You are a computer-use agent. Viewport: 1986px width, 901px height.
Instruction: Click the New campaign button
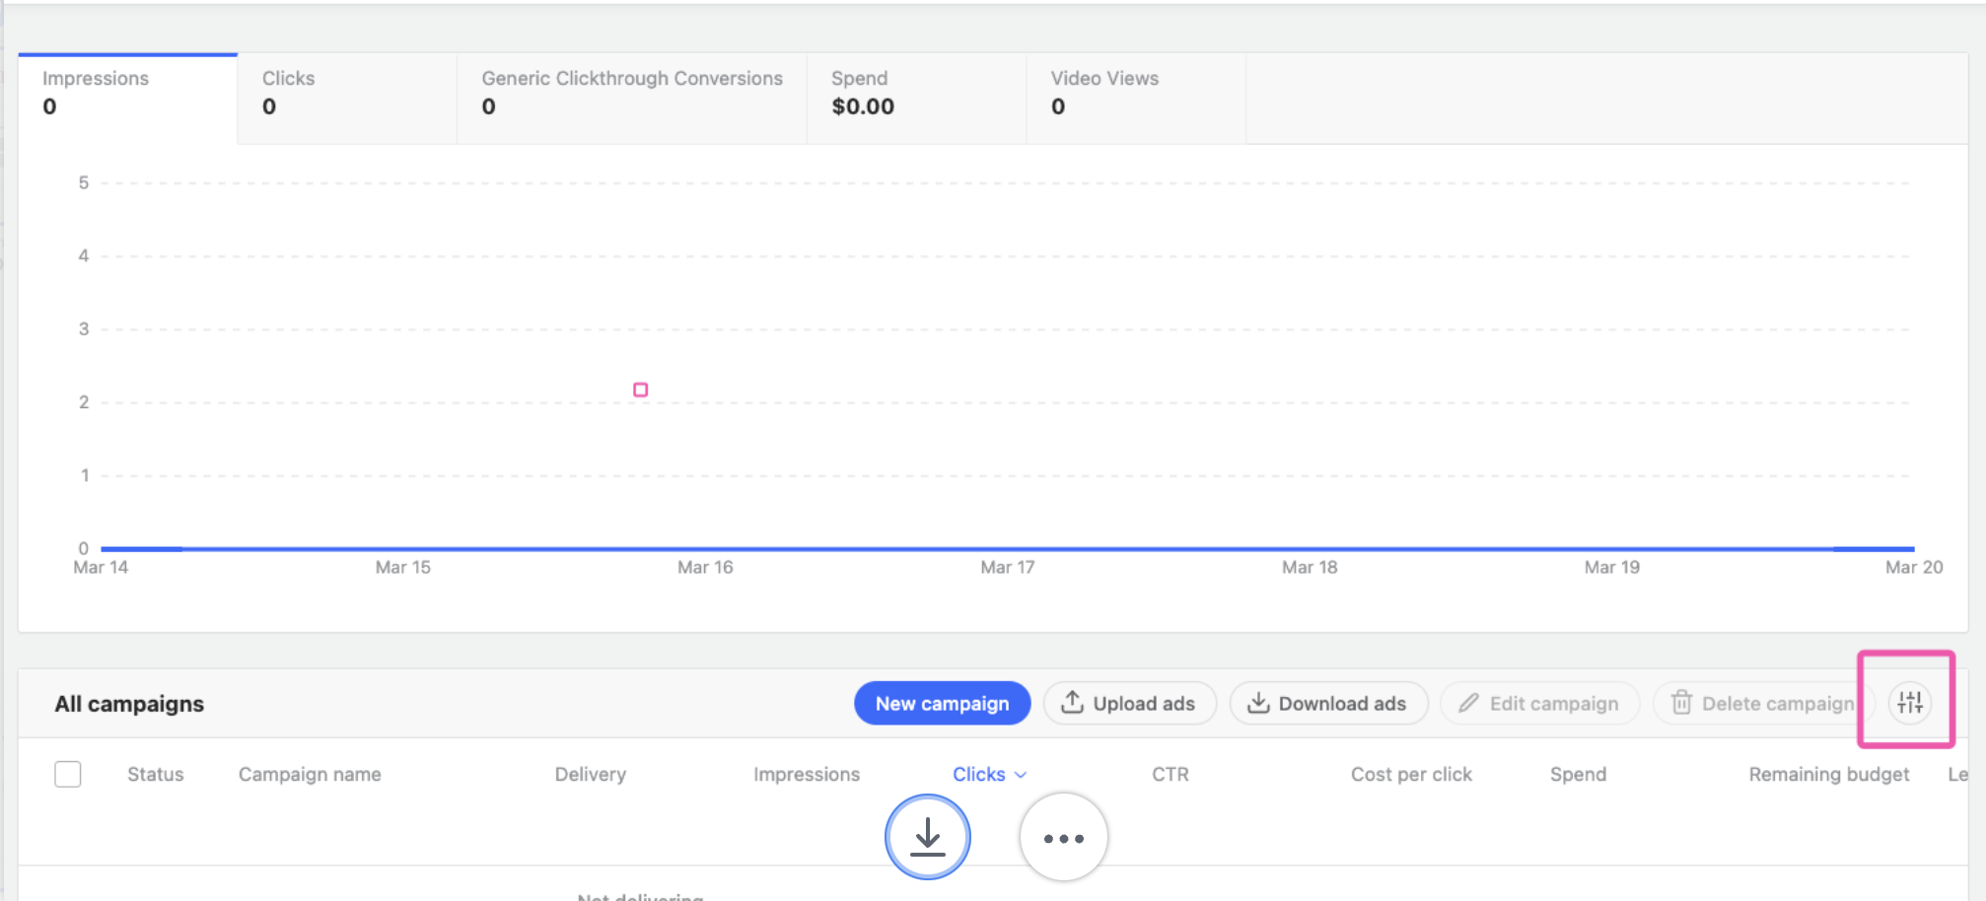coord(942,703)
